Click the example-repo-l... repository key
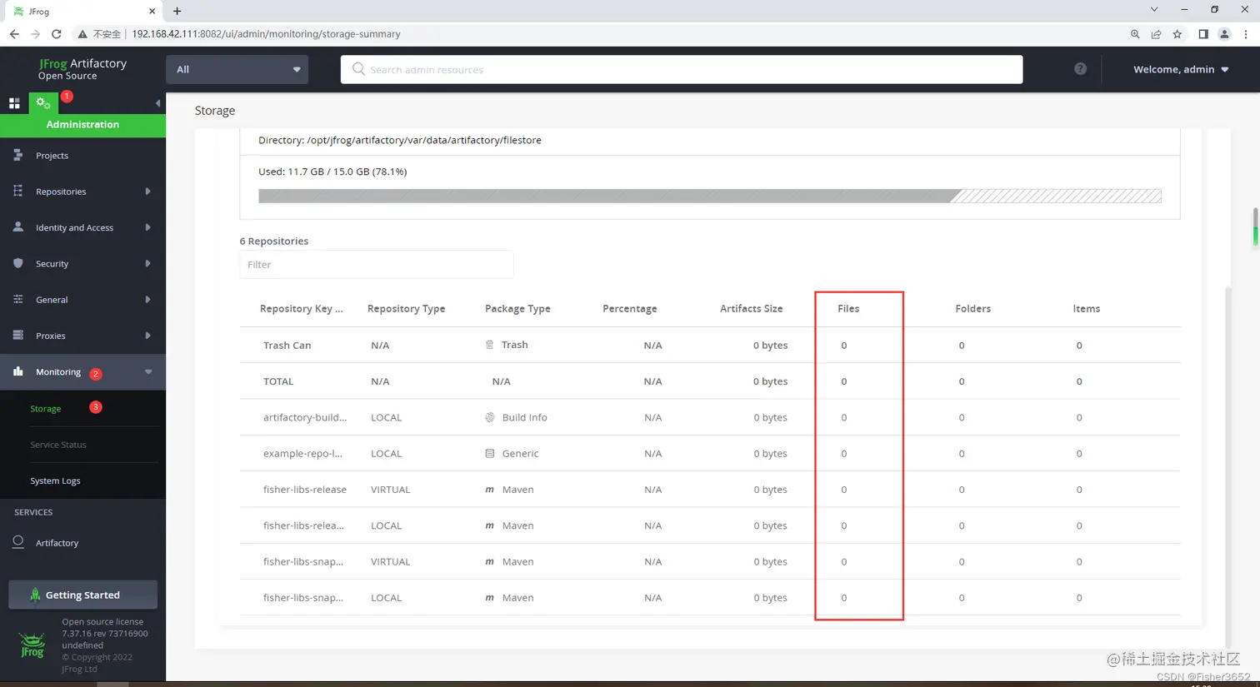The width and height of the screenshot is (1260, 687). 302,453
